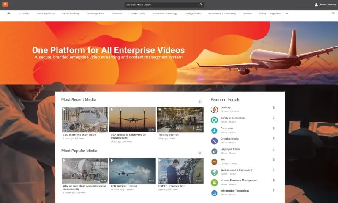Viewport: 338px width, 203px height.
Task: Open options menu for LexCorp portal
Action: tap(274, 107)
